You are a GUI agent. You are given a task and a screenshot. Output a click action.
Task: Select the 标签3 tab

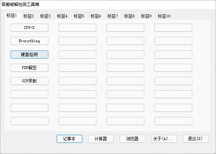click(46, 16)
